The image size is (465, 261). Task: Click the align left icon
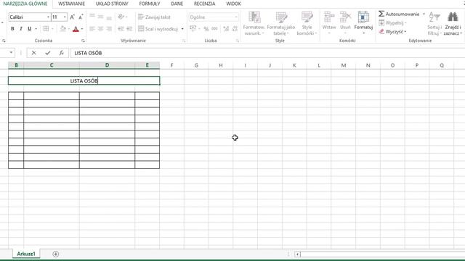coord(92,29)
